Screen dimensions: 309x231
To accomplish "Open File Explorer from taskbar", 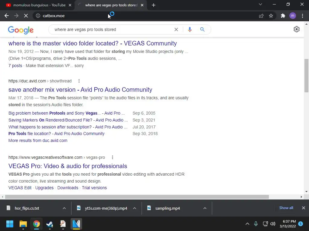I will click(23, 224).
